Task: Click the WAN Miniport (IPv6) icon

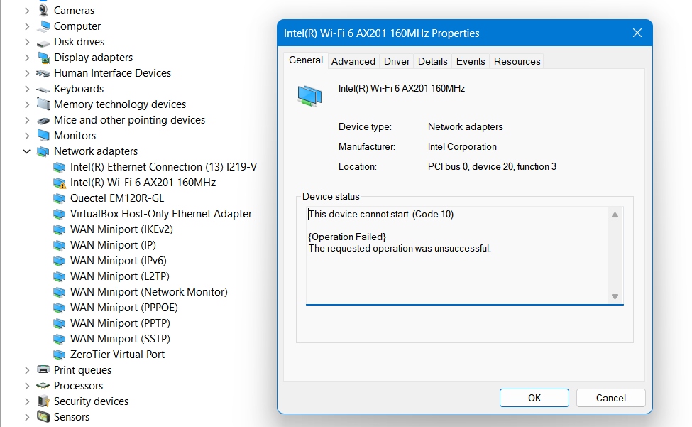Action: point(59,261)
